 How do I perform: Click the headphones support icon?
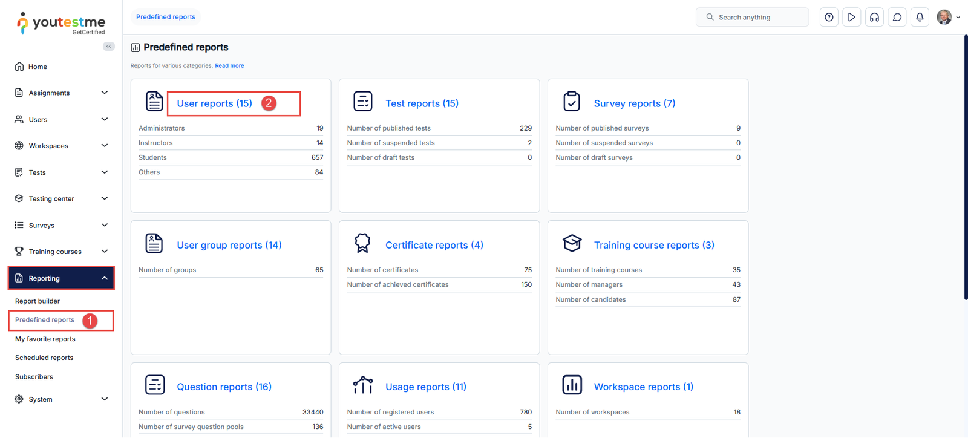coord(874,18)
